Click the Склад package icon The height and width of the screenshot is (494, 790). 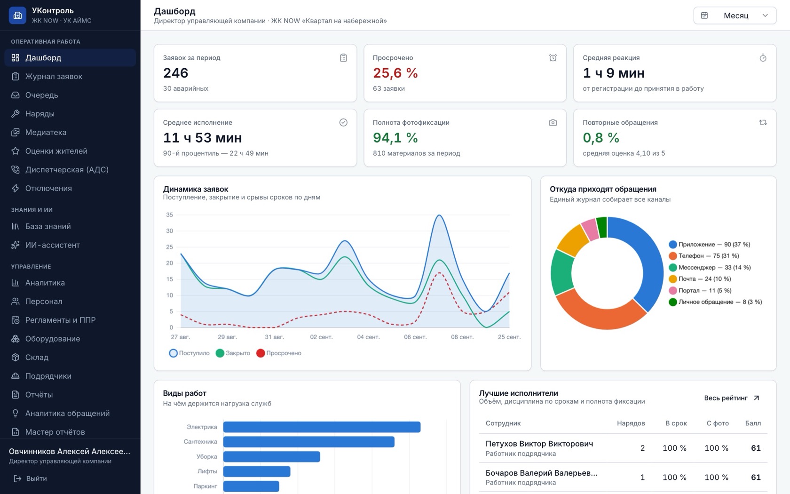click(x=16, y=357)
